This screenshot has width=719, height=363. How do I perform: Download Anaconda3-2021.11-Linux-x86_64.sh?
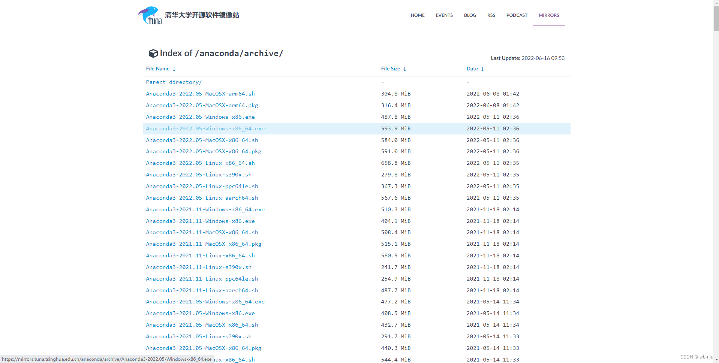(x=200, y=255)
